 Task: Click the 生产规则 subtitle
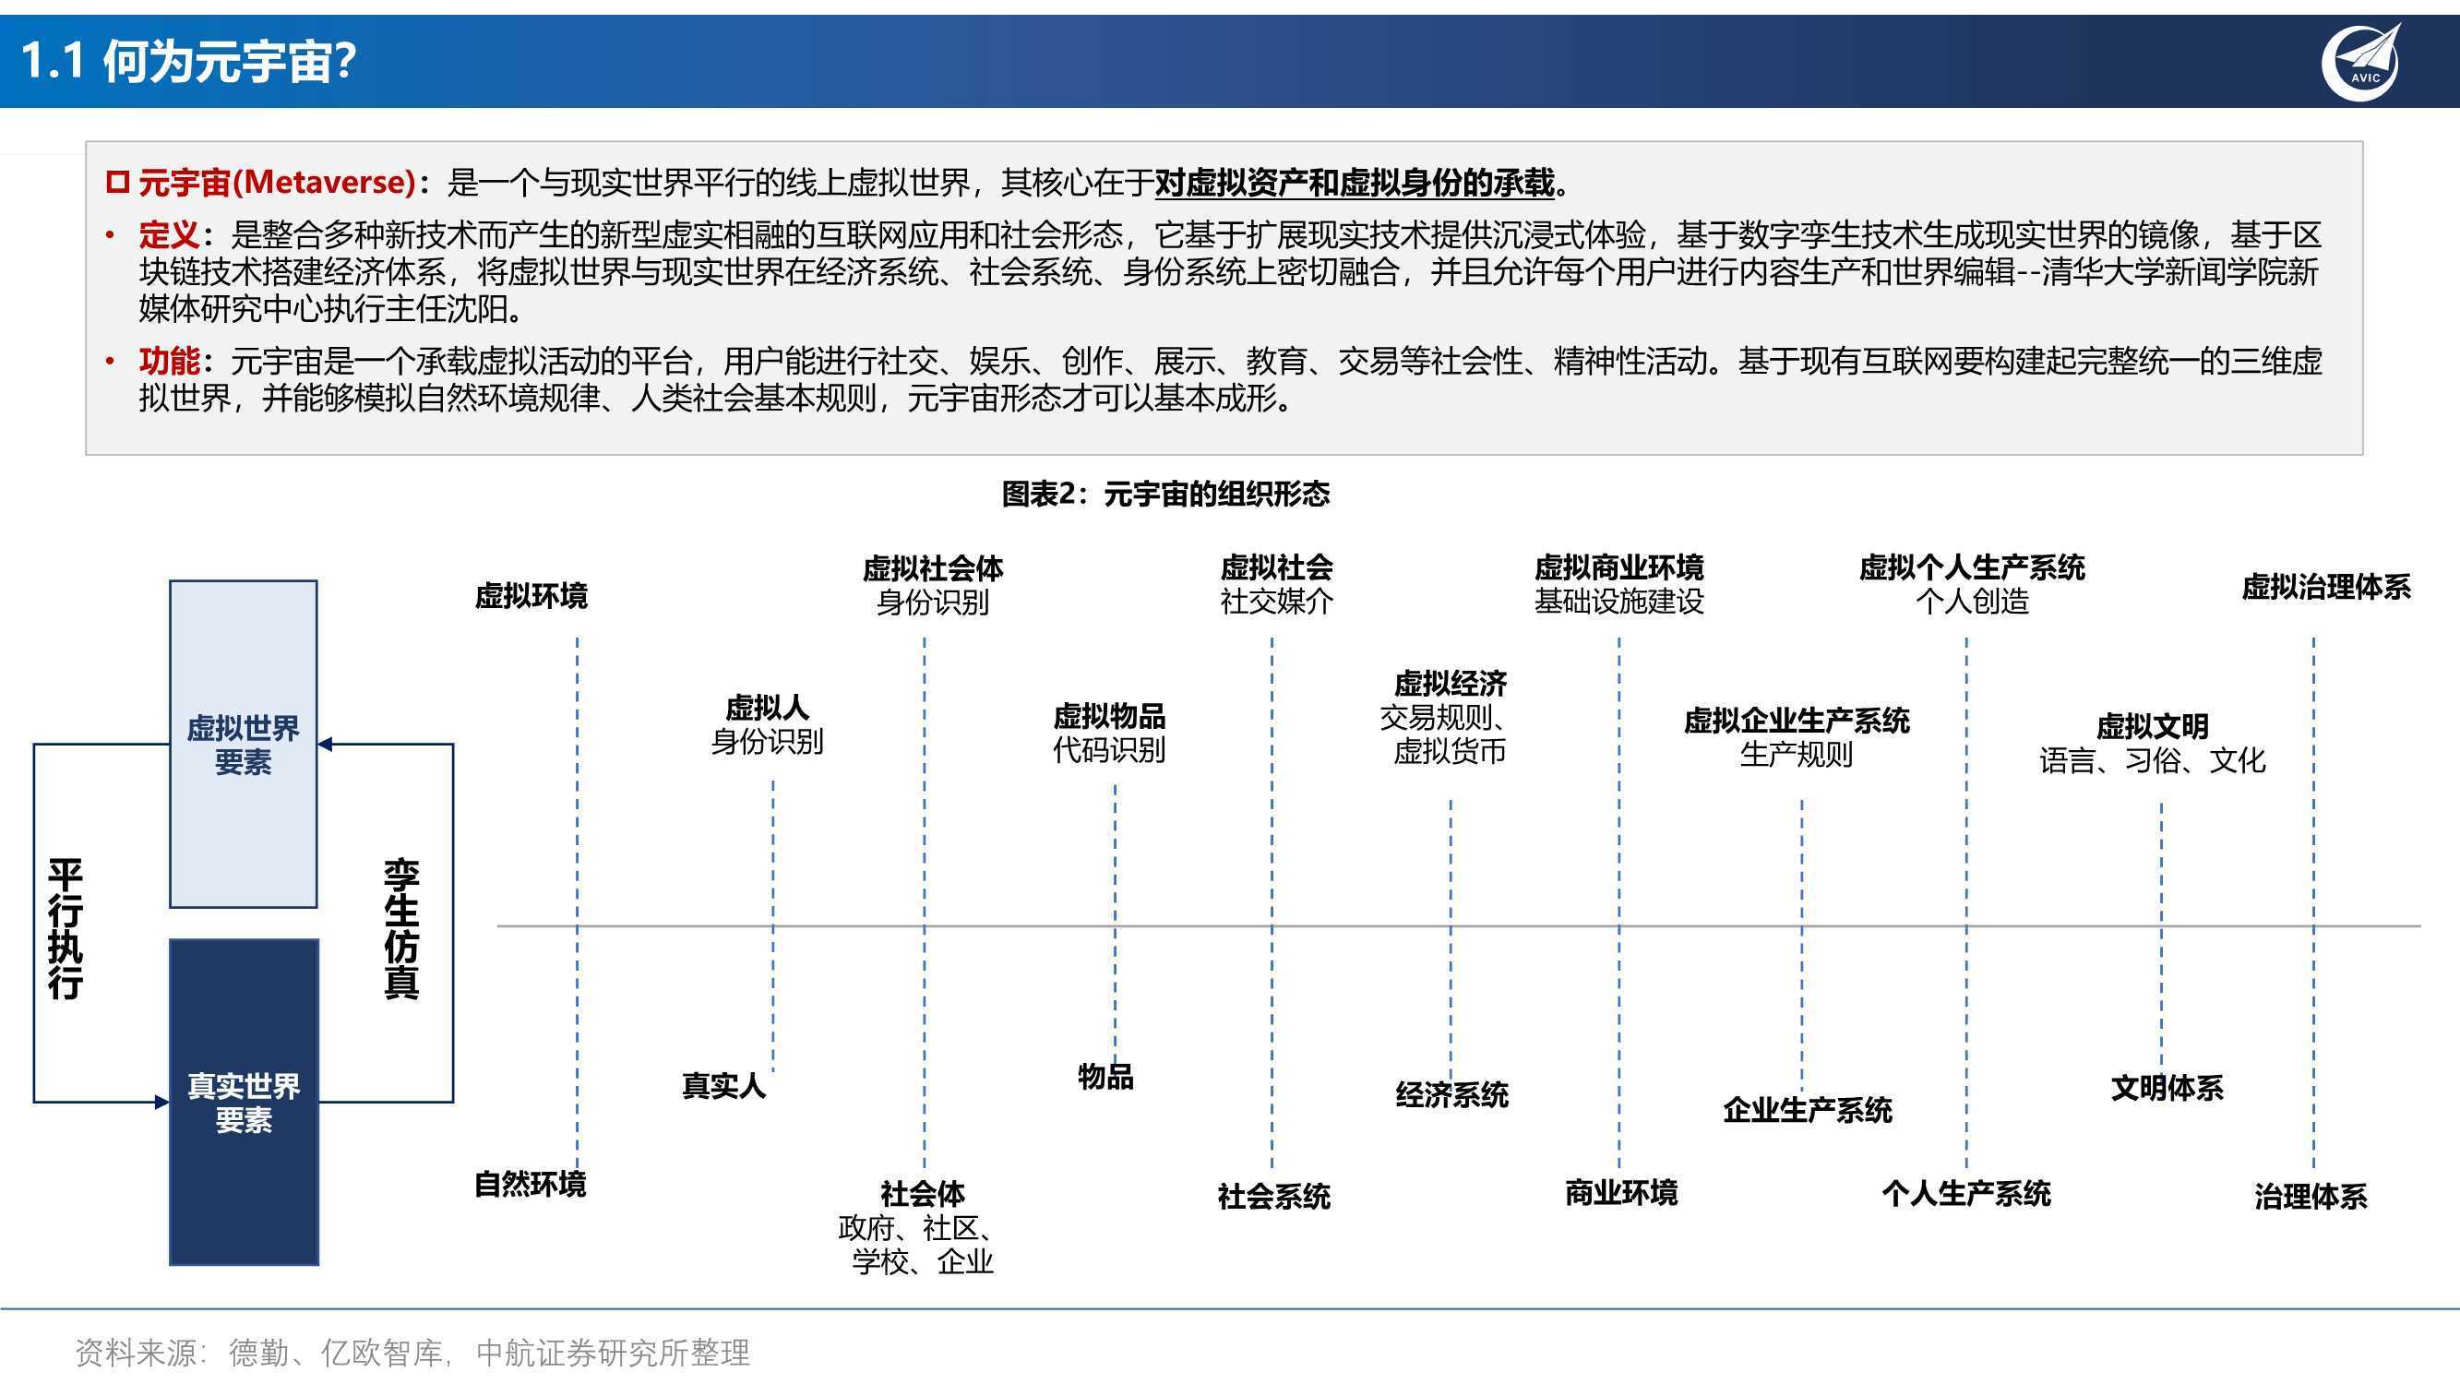[x=1797, y=755]
